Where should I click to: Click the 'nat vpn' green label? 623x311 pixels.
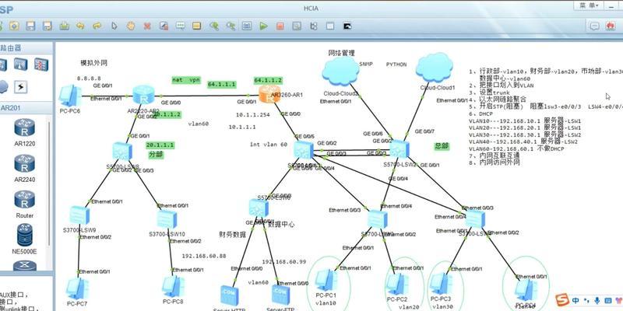click(x=186, y=80)
